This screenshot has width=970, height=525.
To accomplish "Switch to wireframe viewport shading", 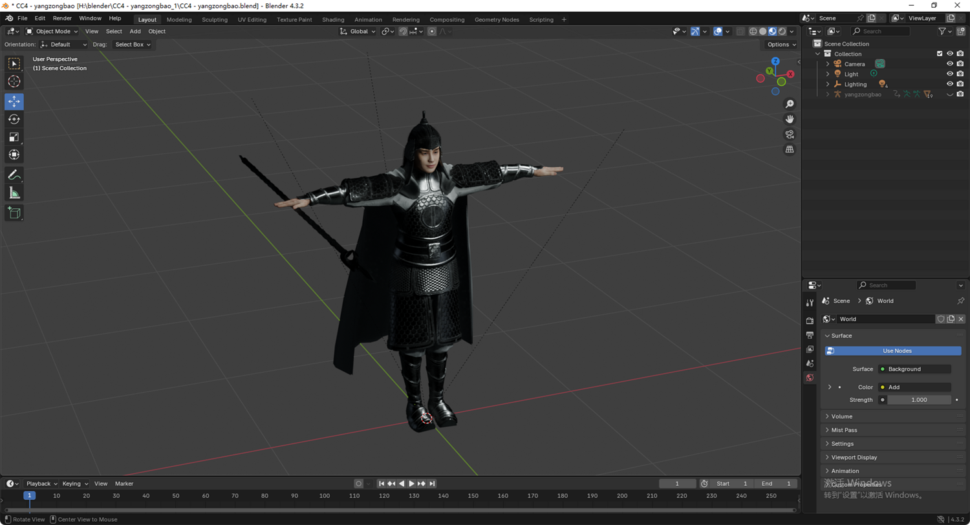I will point(753,31).
